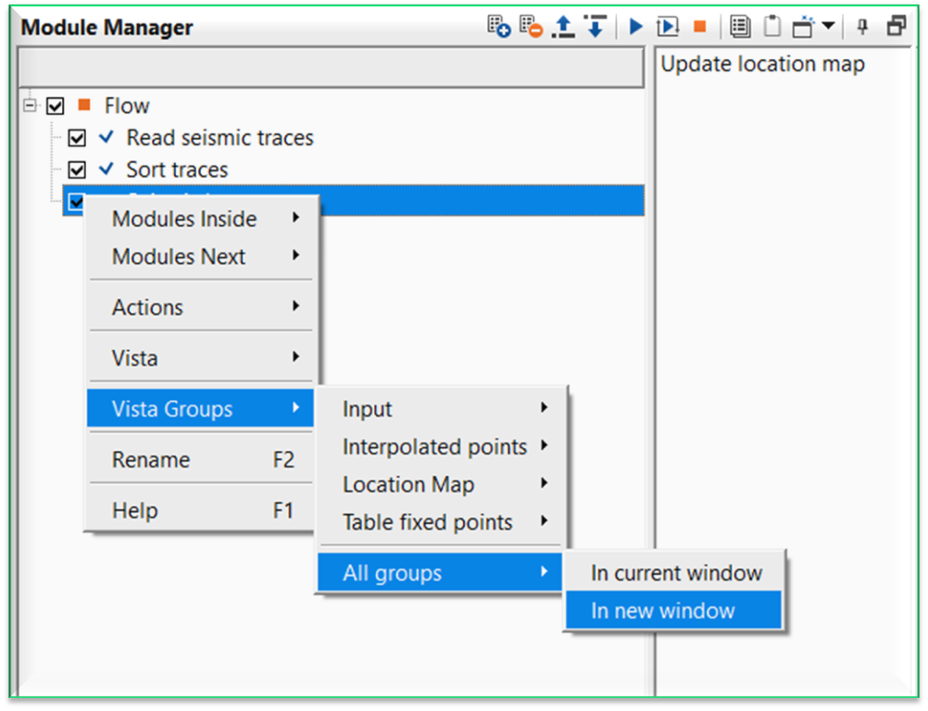Viewport: 928px width, 711px height.
Task: Stop execution with the orange square icon
Action: coord(699,27)
